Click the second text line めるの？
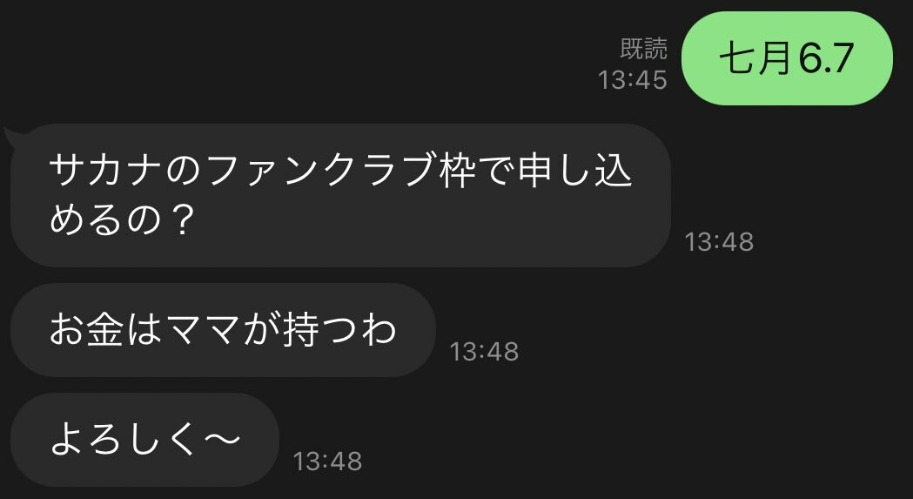The image size is (913, 499). [x=120, y=220]
